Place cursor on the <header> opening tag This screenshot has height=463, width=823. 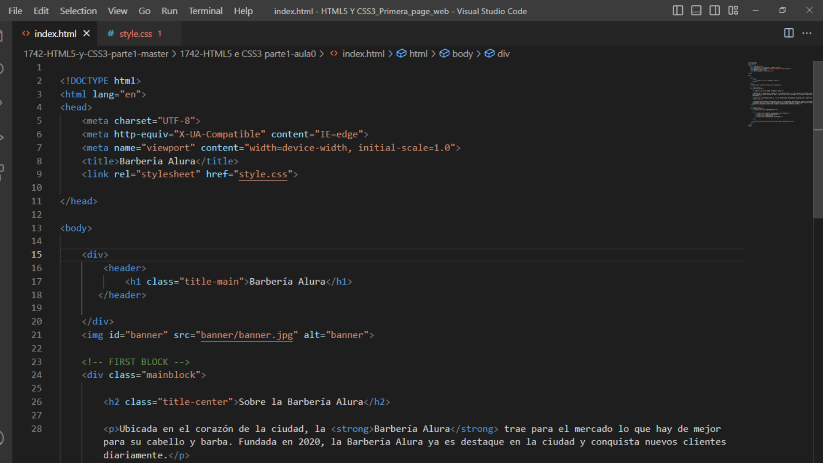[125, 268]
